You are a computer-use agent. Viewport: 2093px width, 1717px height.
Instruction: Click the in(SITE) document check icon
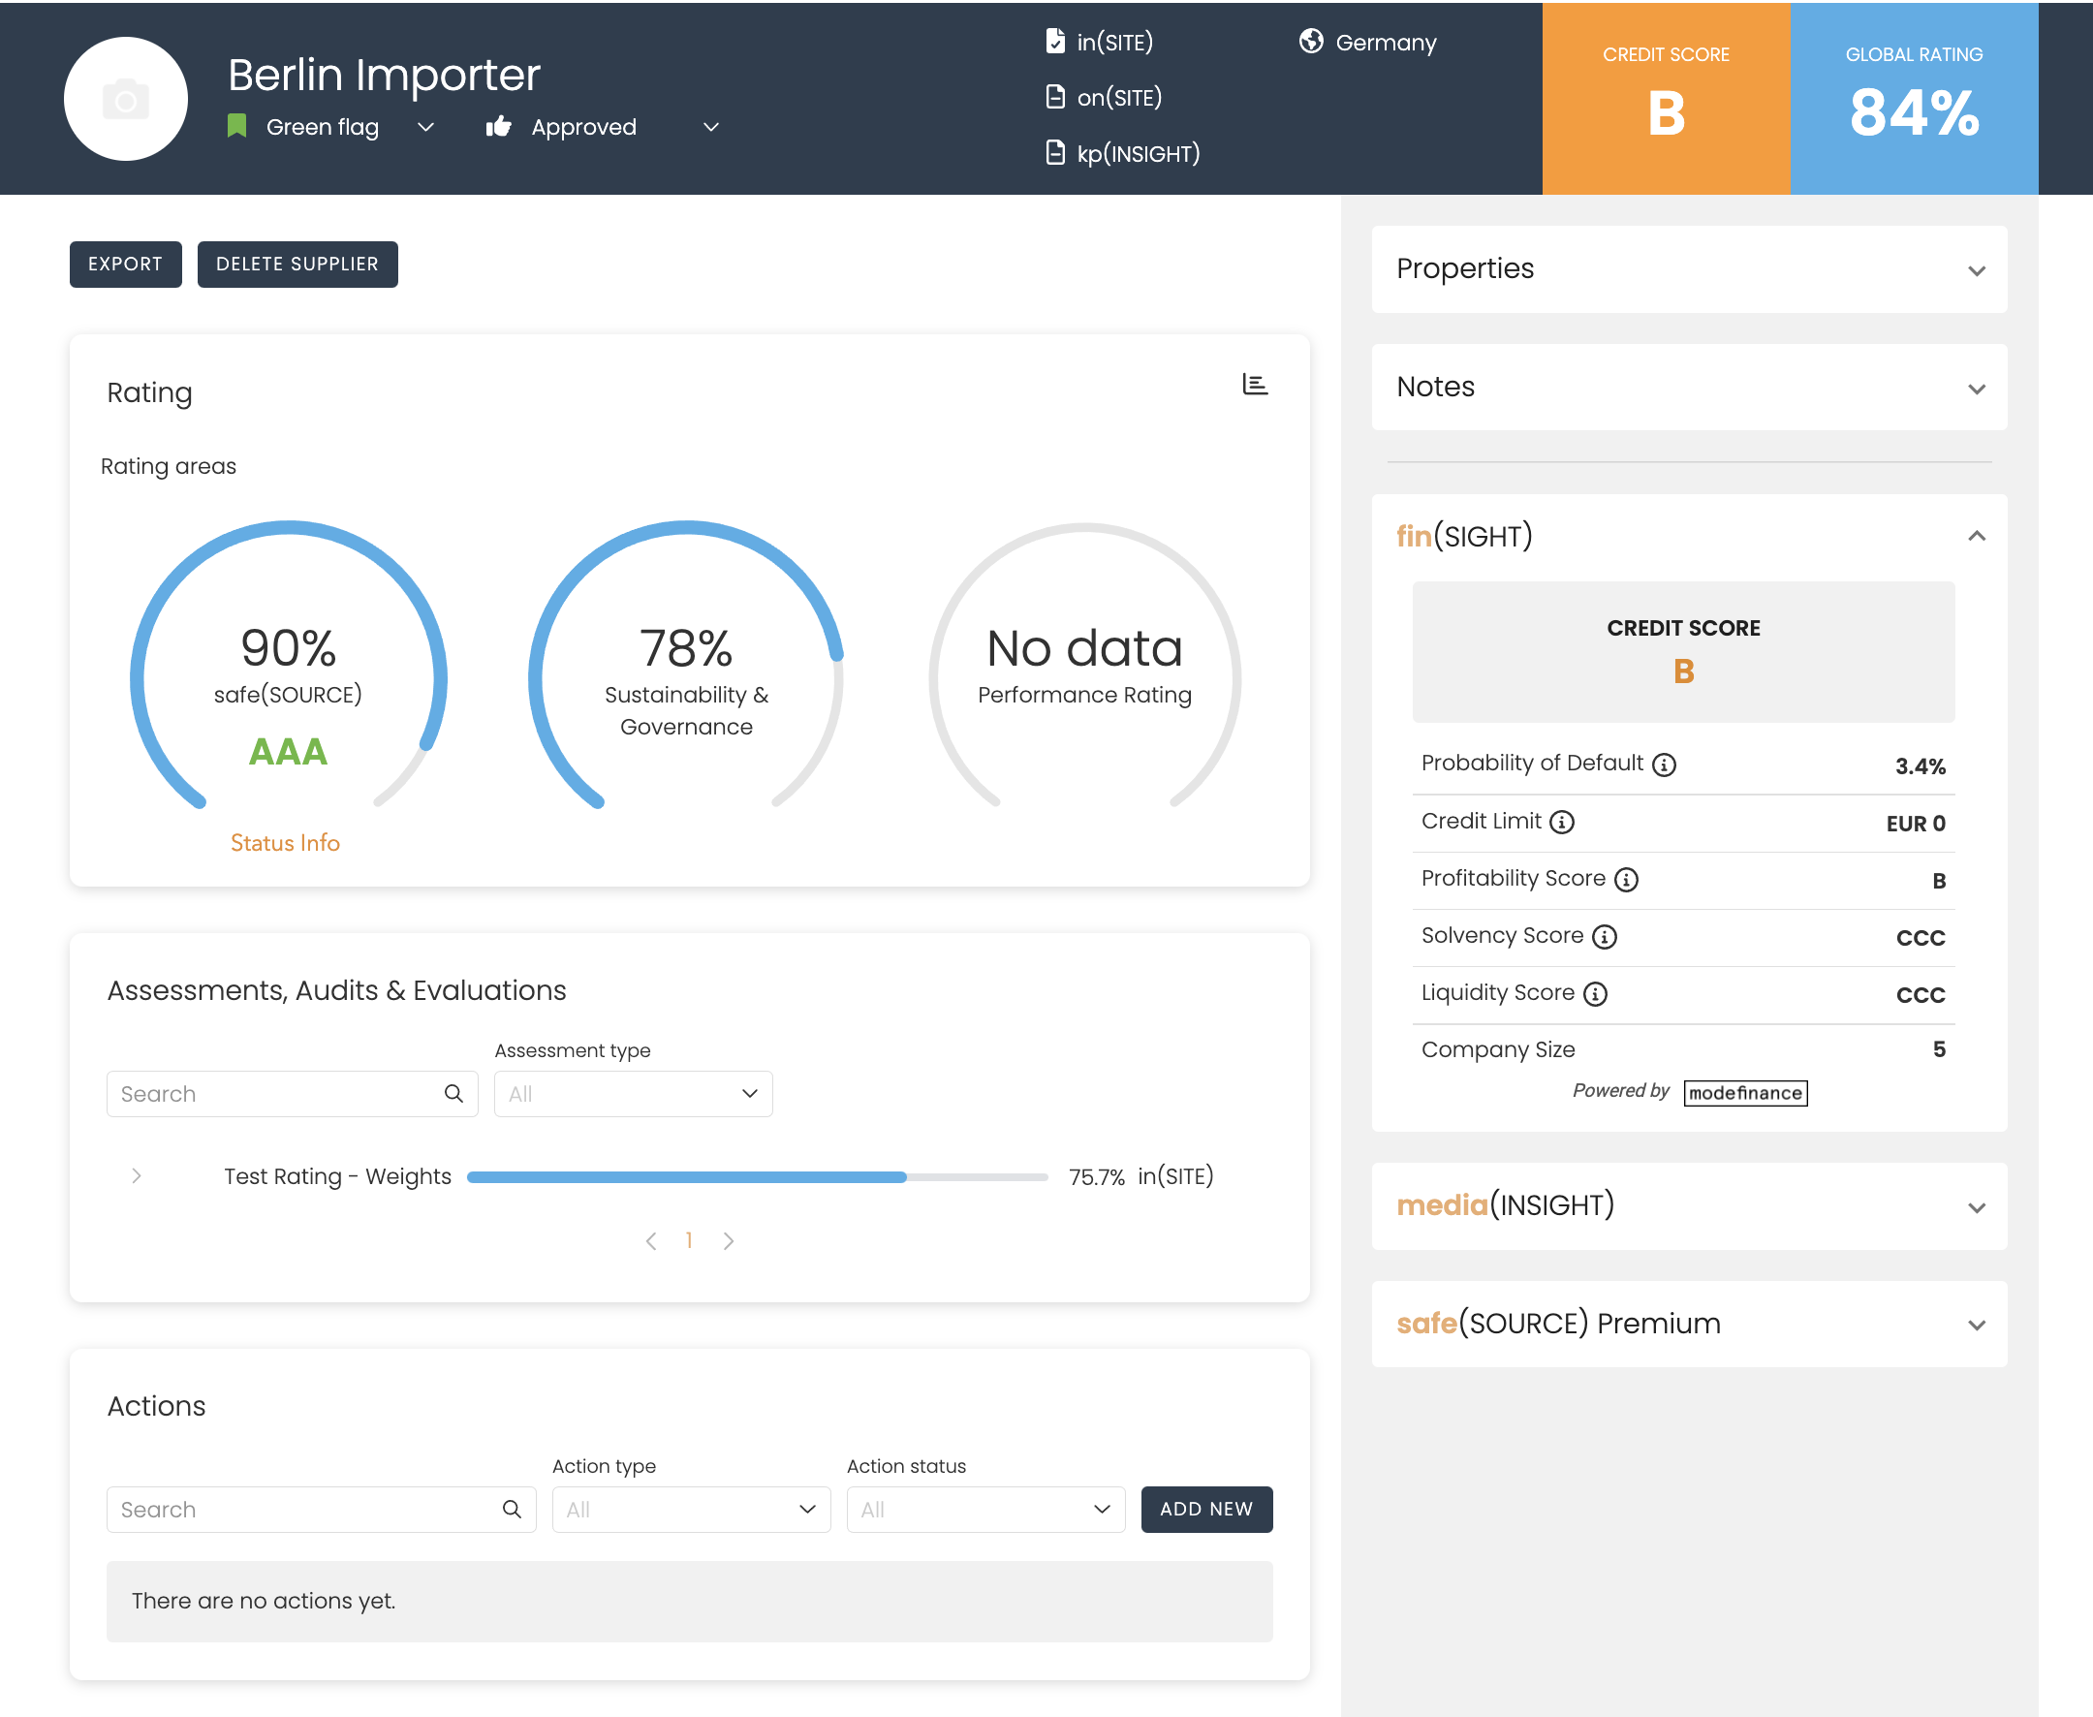(x=1055, y=41)
